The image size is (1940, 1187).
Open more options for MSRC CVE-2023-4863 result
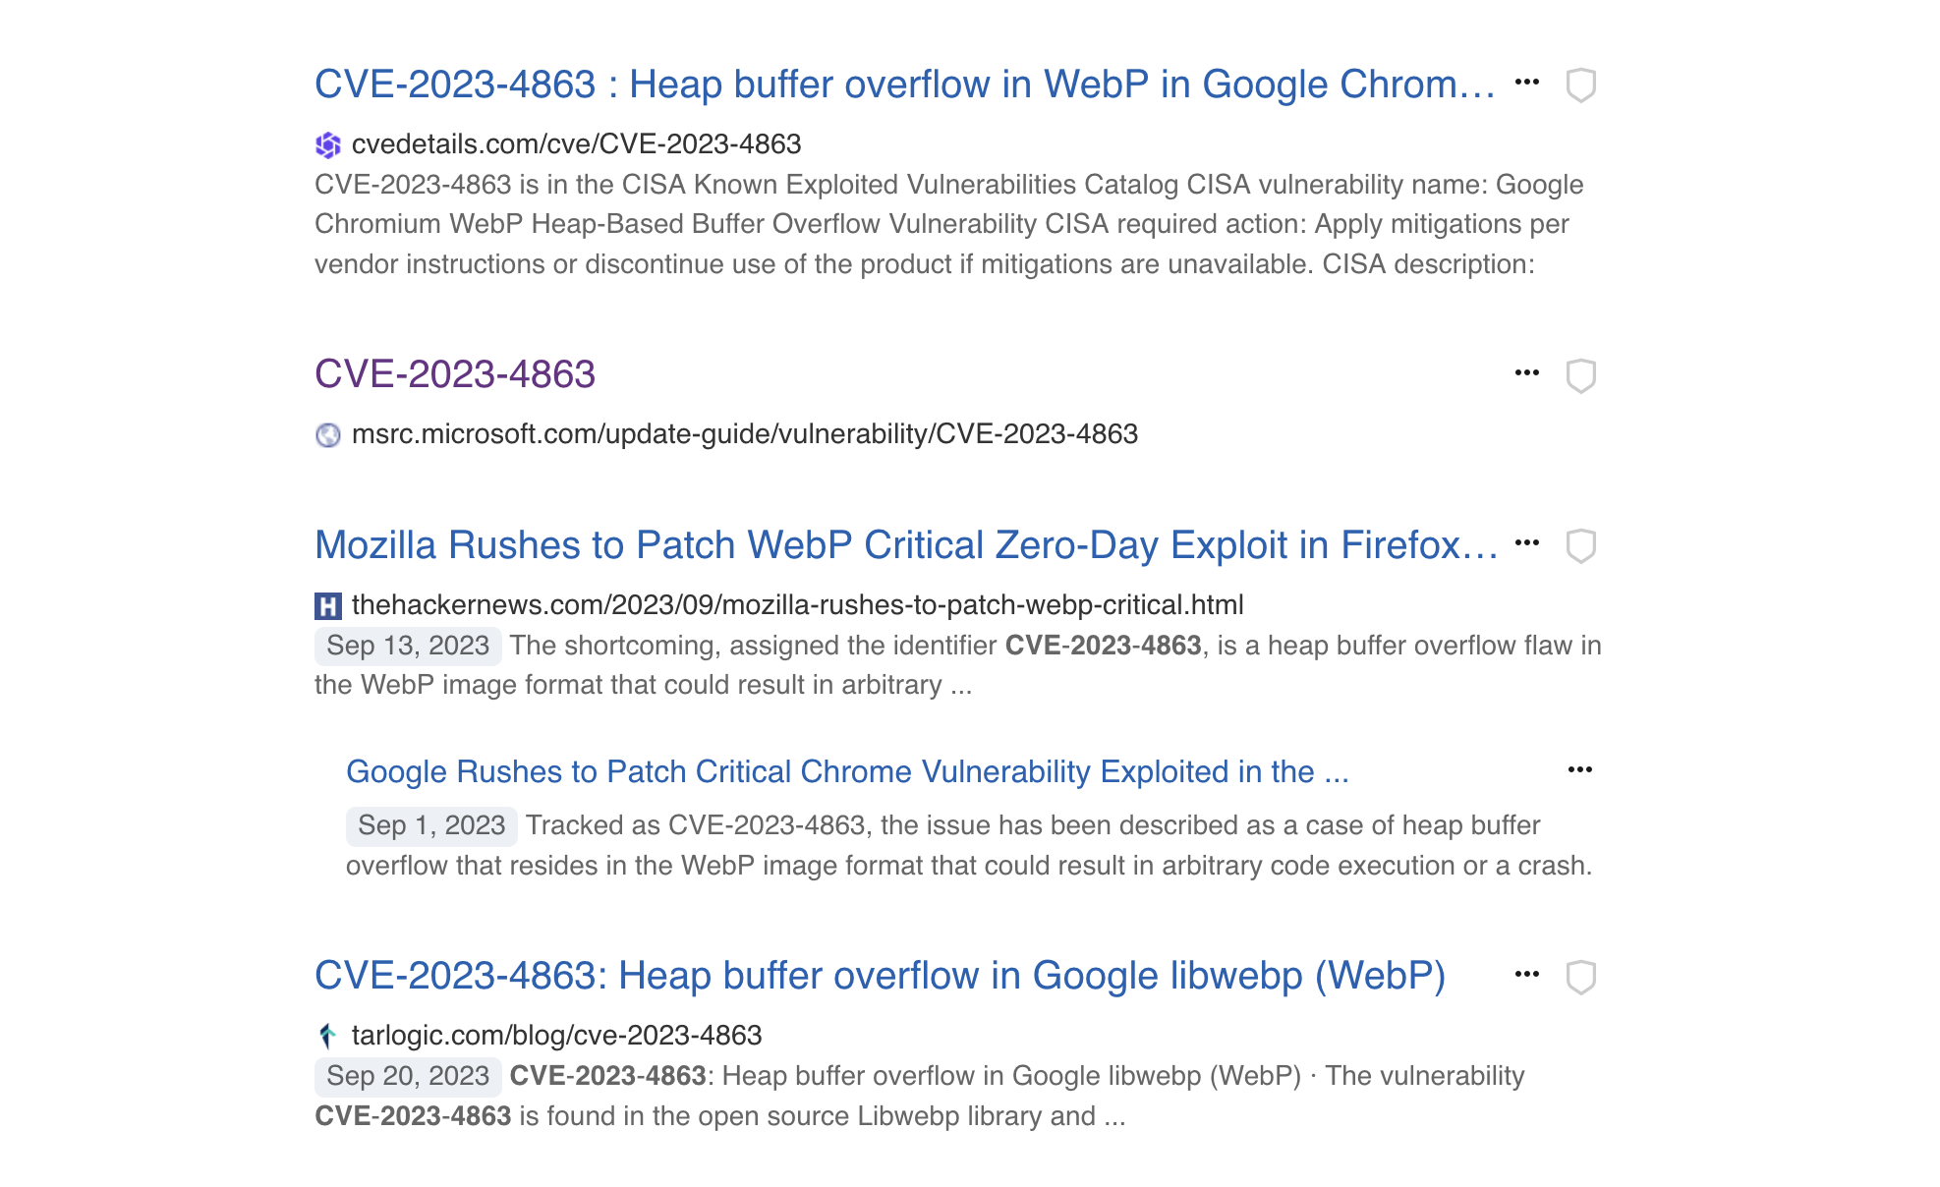tap(1527, 372)
